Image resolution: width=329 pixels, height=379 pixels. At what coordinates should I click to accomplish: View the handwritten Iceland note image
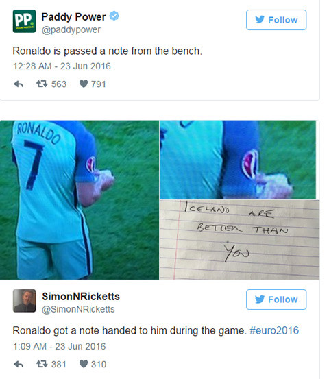(239, 240)
